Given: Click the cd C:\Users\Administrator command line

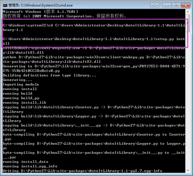Looking at the screenshot, I should pos(94,27).
